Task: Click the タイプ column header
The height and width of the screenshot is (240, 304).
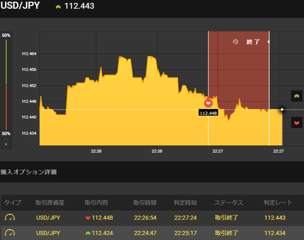Action: click(13, 203)
